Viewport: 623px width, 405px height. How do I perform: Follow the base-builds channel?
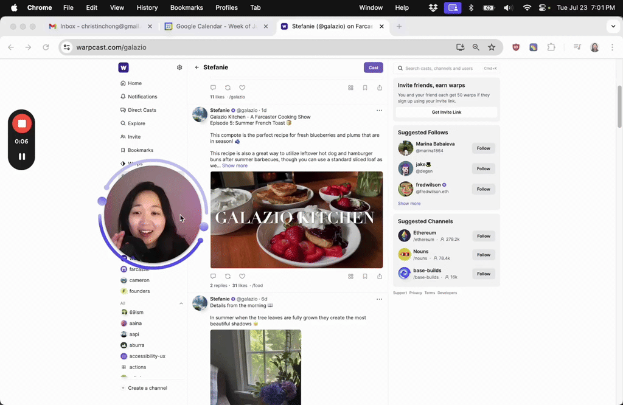click(x=484, y=274)
